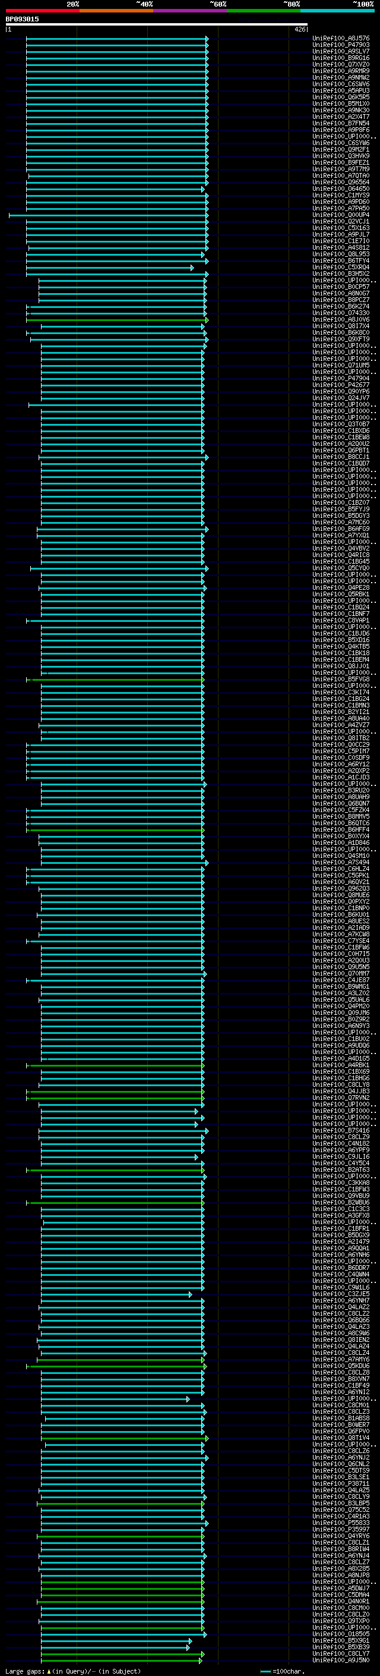Click the Large gaps legend text
This screenshot has height=1676, width=380.
coord(73,1671)
